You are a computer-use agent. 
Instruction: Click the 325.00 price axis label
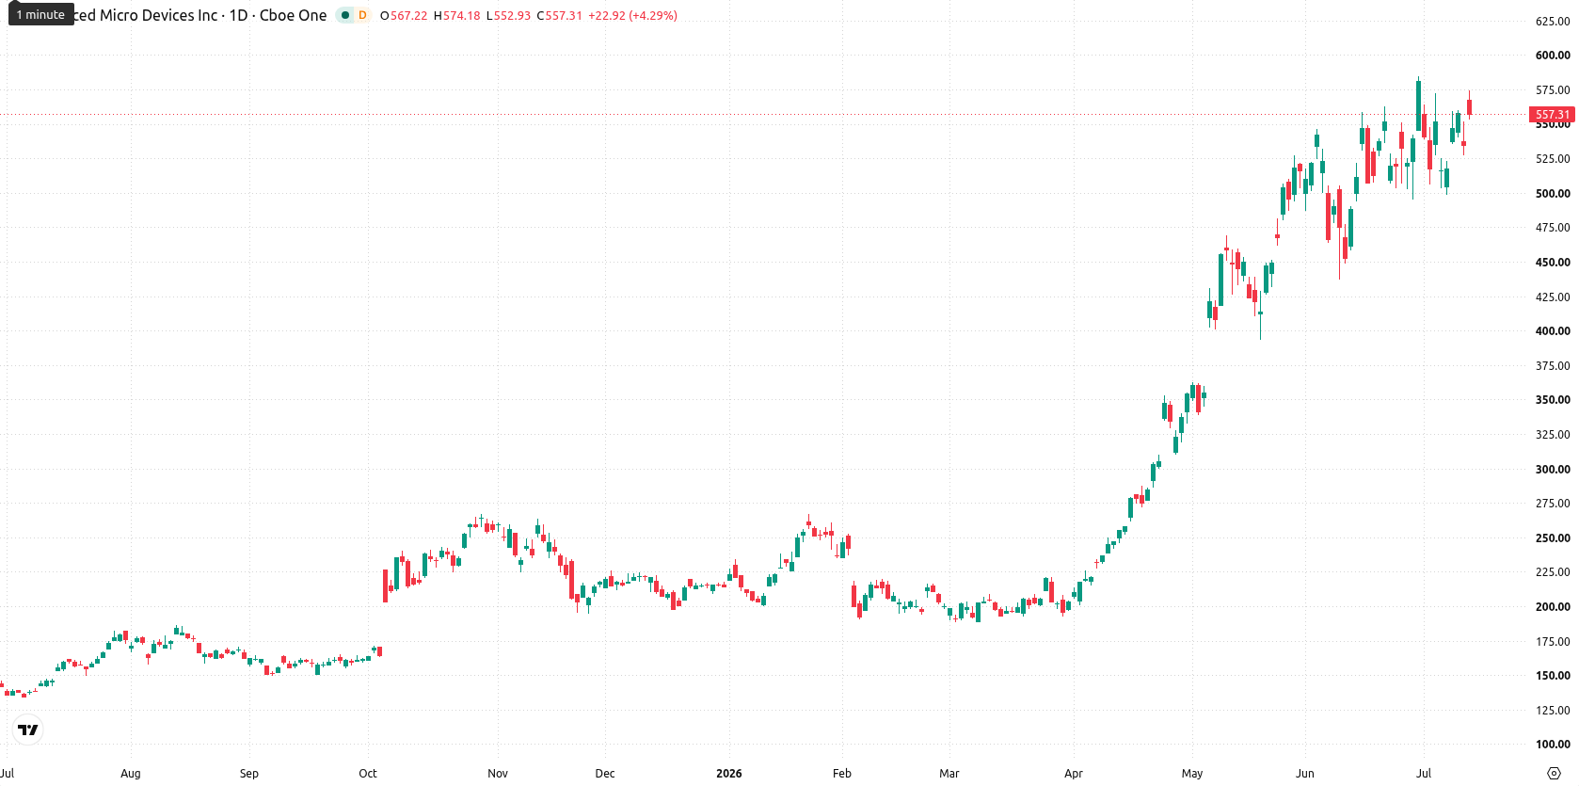(x=1553, y=435)
